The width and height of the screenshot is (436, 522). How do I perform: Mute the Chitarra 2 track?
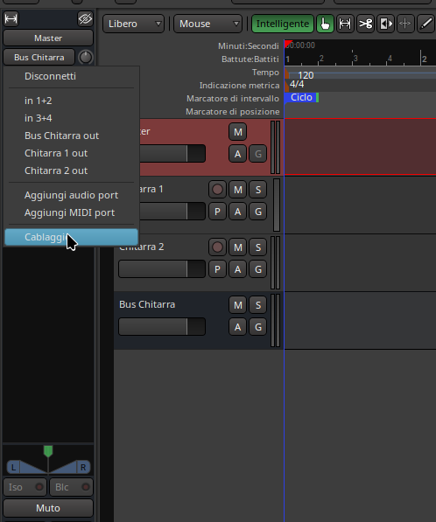pyautogui.click(x=237, y=247)
